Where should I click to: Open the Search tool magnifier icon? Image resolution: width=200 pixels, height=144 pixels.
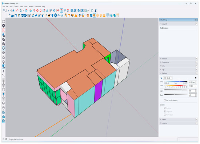pos(4,11)
